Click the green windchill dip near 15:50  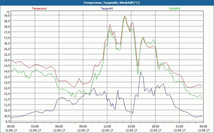tap(138, 74)
